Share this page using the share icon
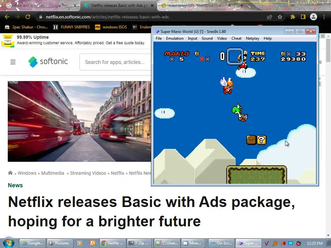Viewport: 331px width, 248px height. click(x=270, y=17)
